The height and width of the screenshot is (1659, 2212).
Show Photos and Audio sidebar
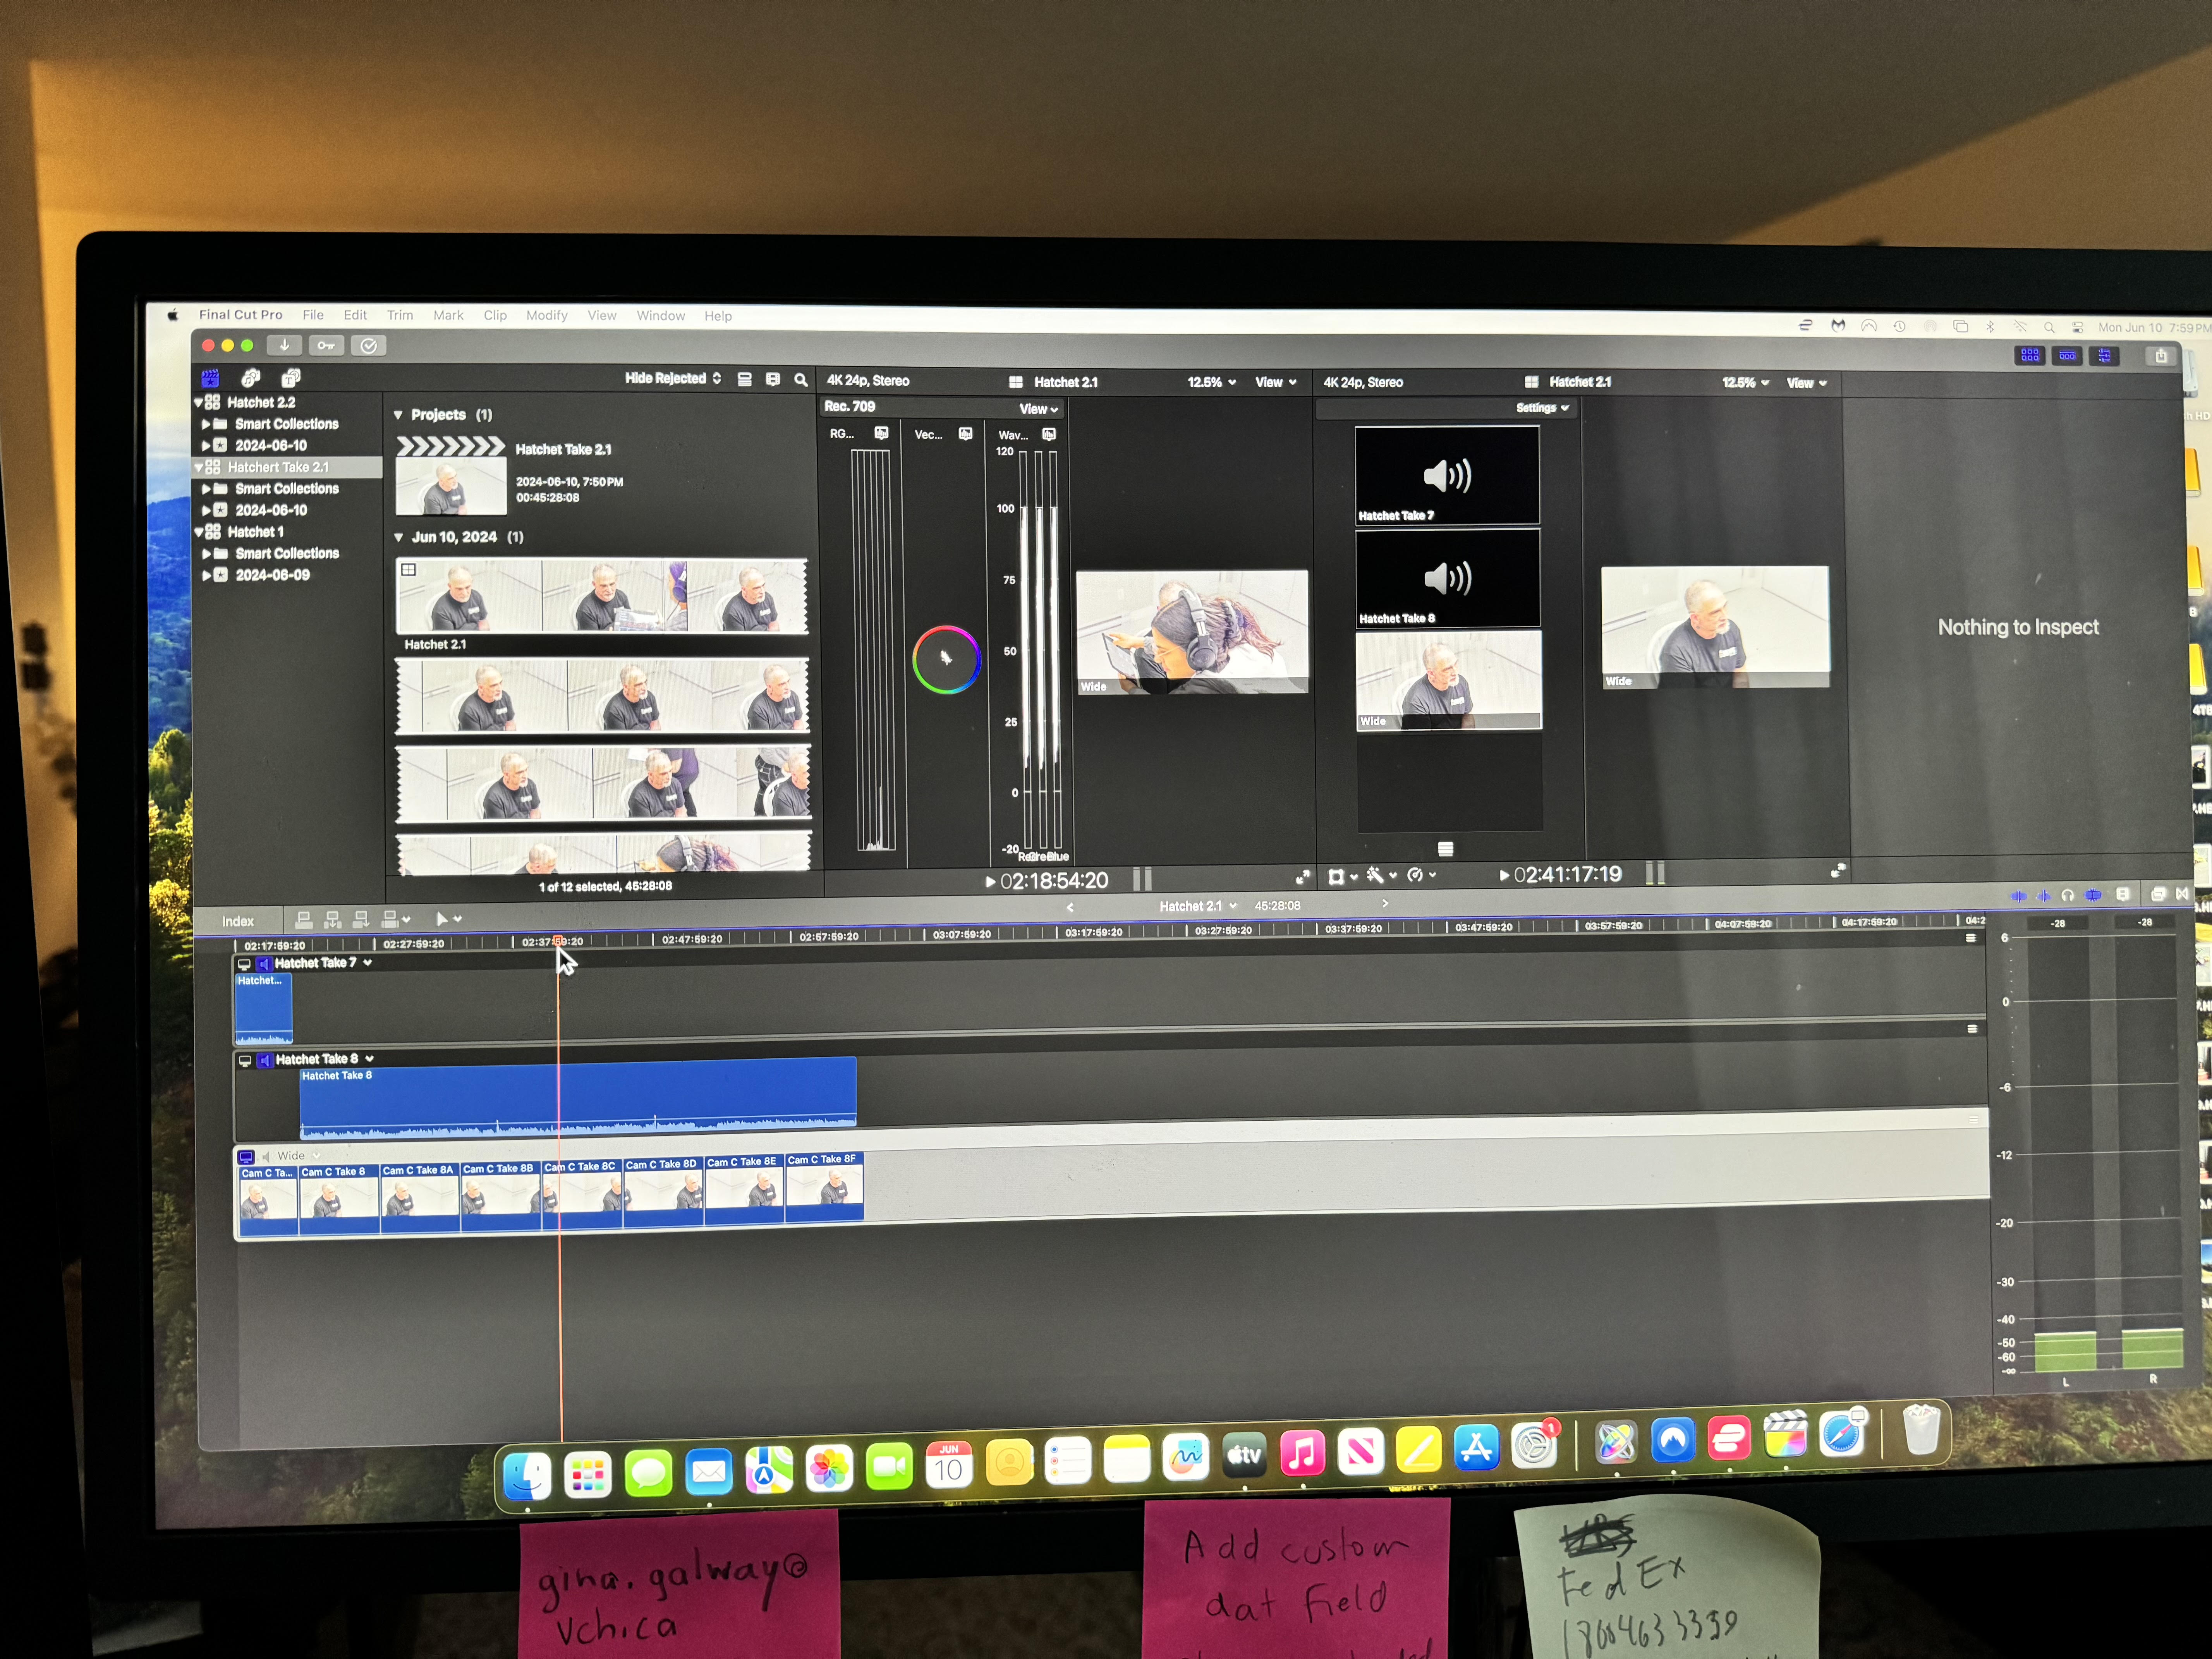(x=250, y=378)
